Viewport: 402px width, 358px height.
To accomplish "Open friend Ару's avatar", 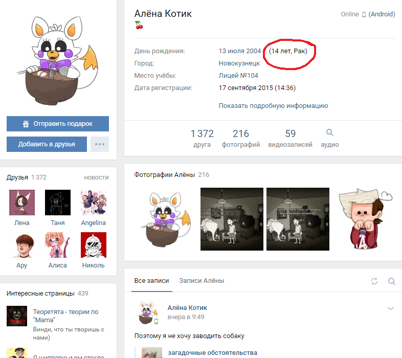I will pyautogui.click(x=22, y=245).
